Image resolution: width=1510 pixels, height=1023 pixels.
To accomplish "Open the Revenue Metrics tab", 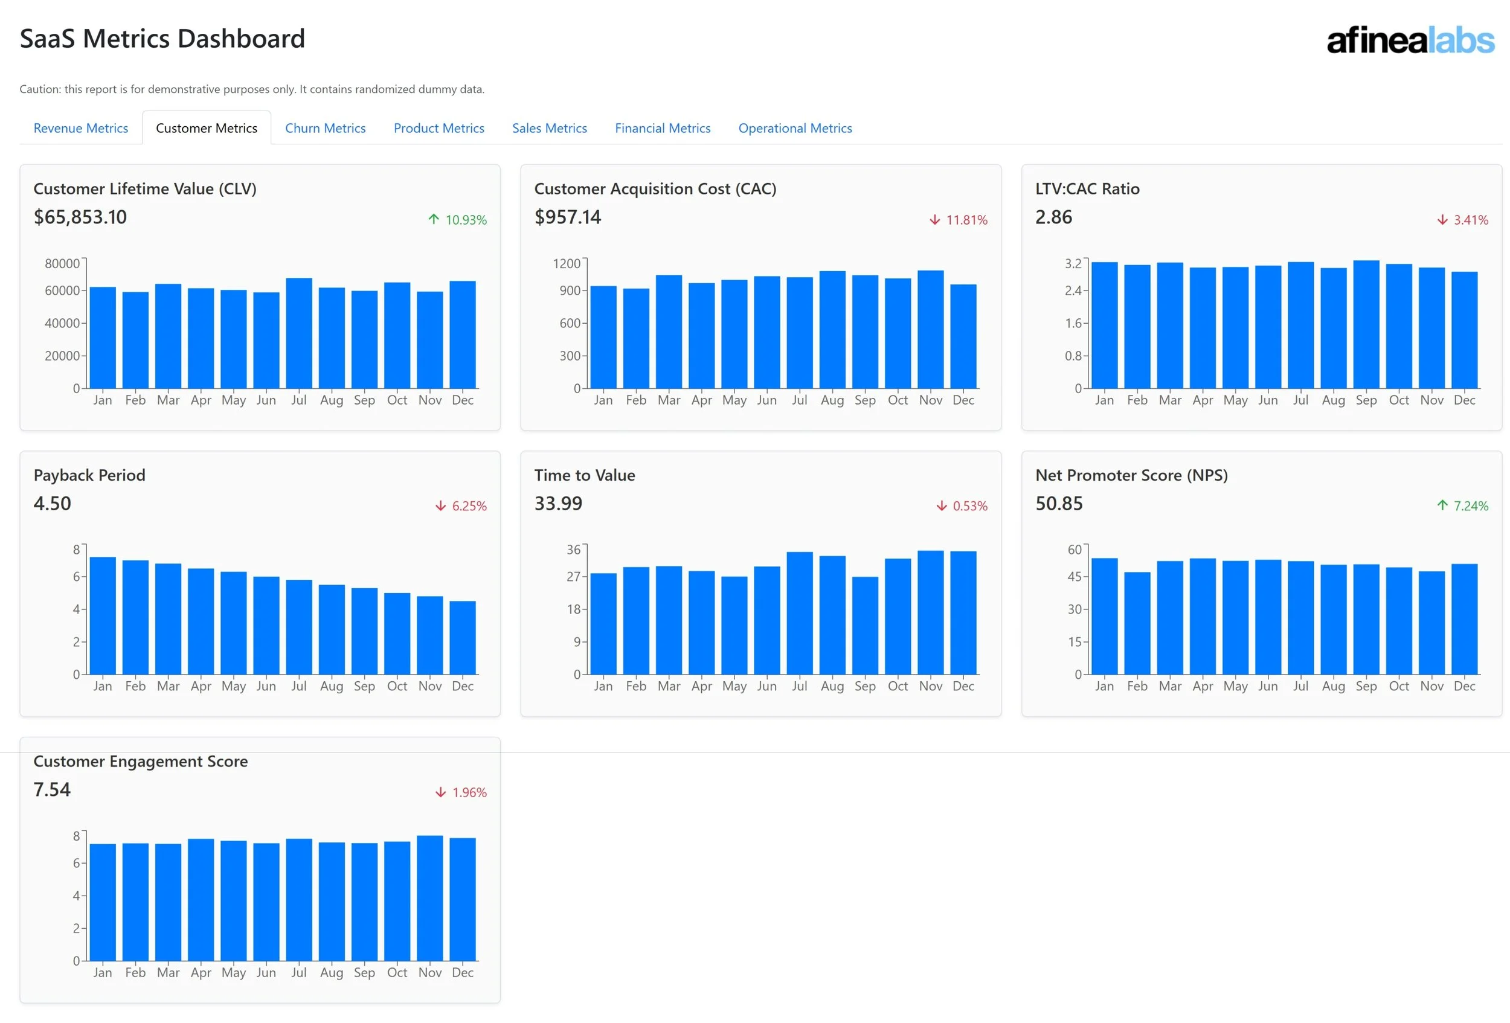I will (80, 128).
